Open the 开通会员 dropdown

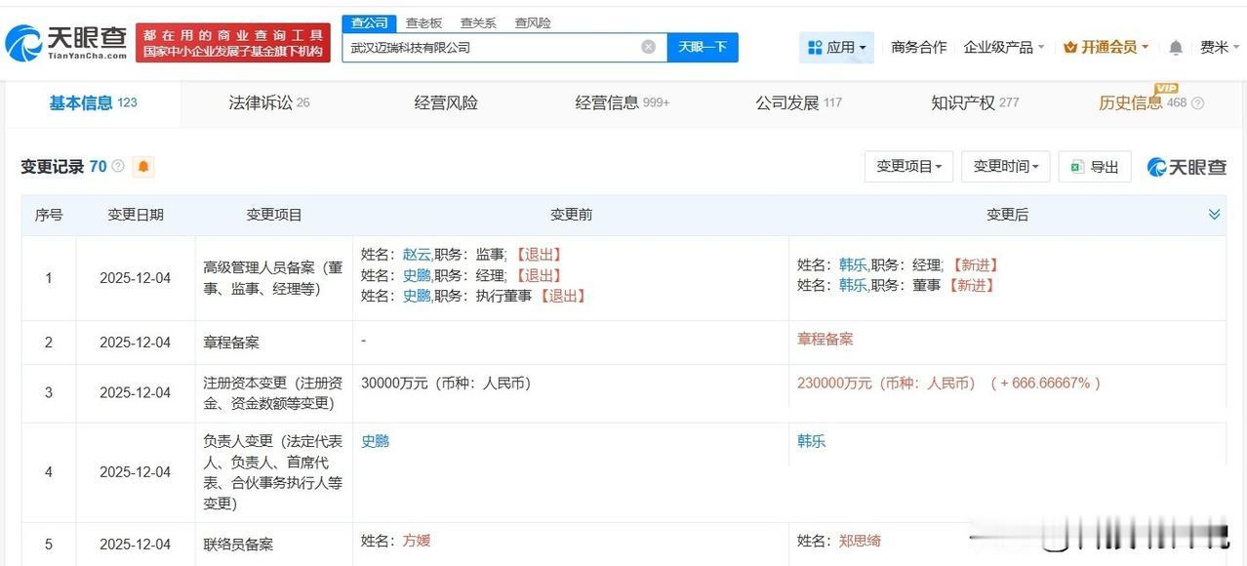(x=1106, y=47)
